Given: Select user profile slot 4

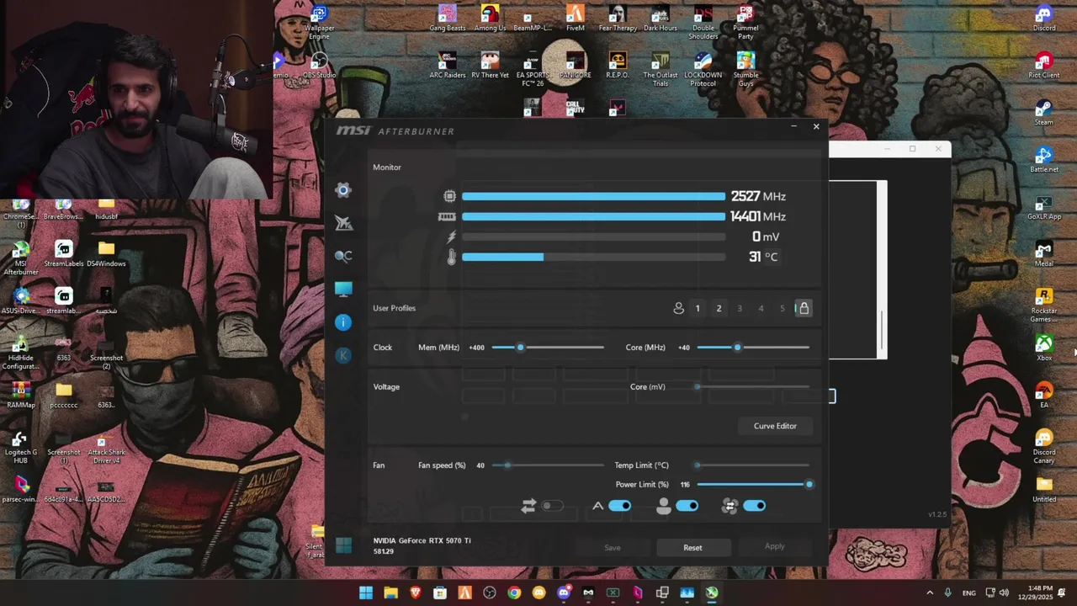Looking at the screenshot, I should 761,309.
